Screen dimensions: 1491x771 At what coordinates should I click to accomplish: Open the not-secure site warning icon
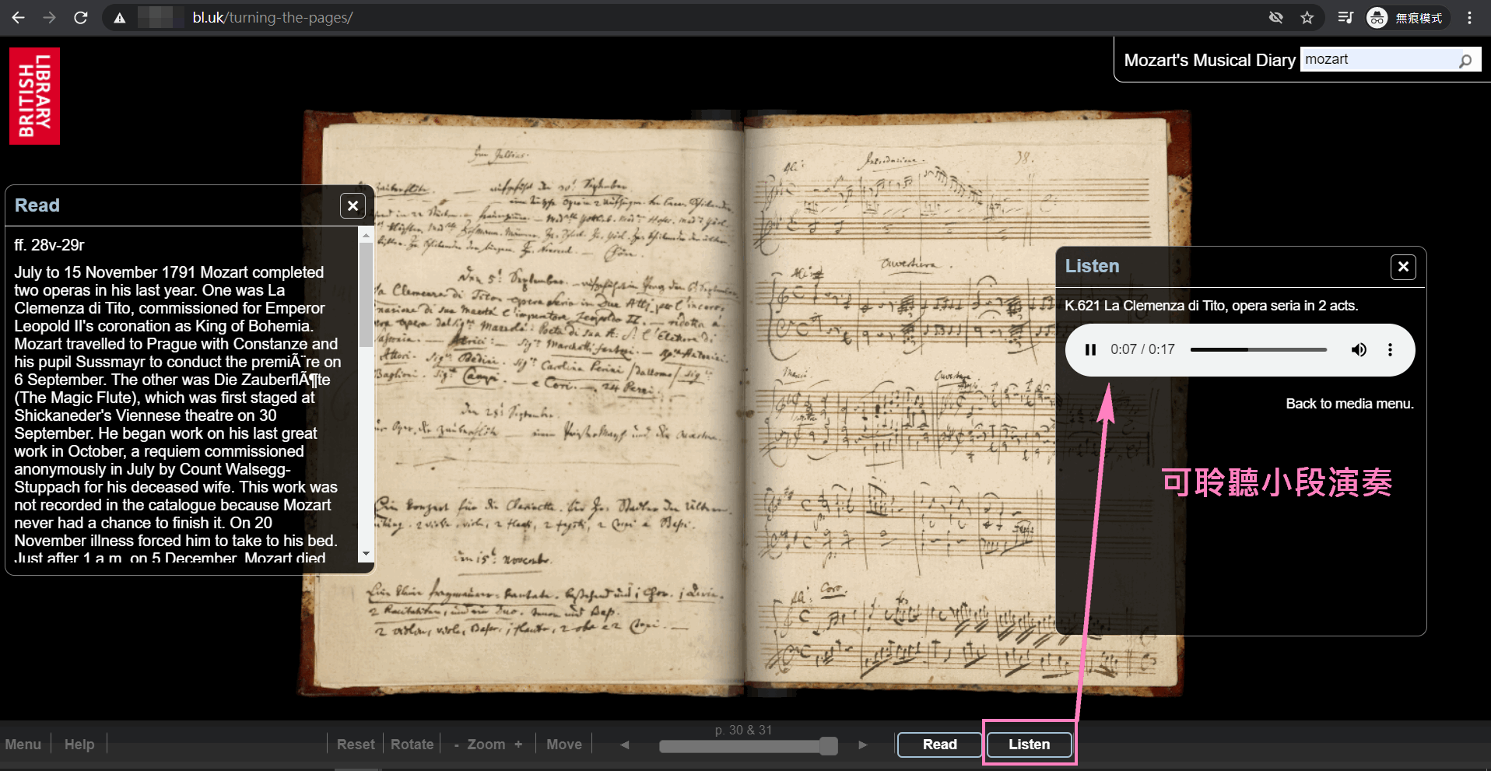pos(119,18)
